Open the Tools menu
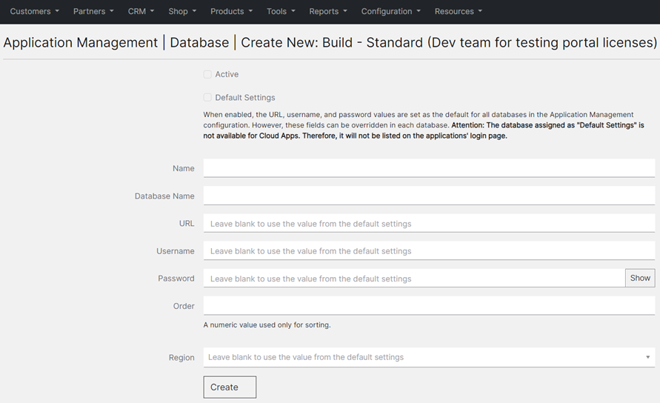The image size is (660, 403). click(281, 11)
